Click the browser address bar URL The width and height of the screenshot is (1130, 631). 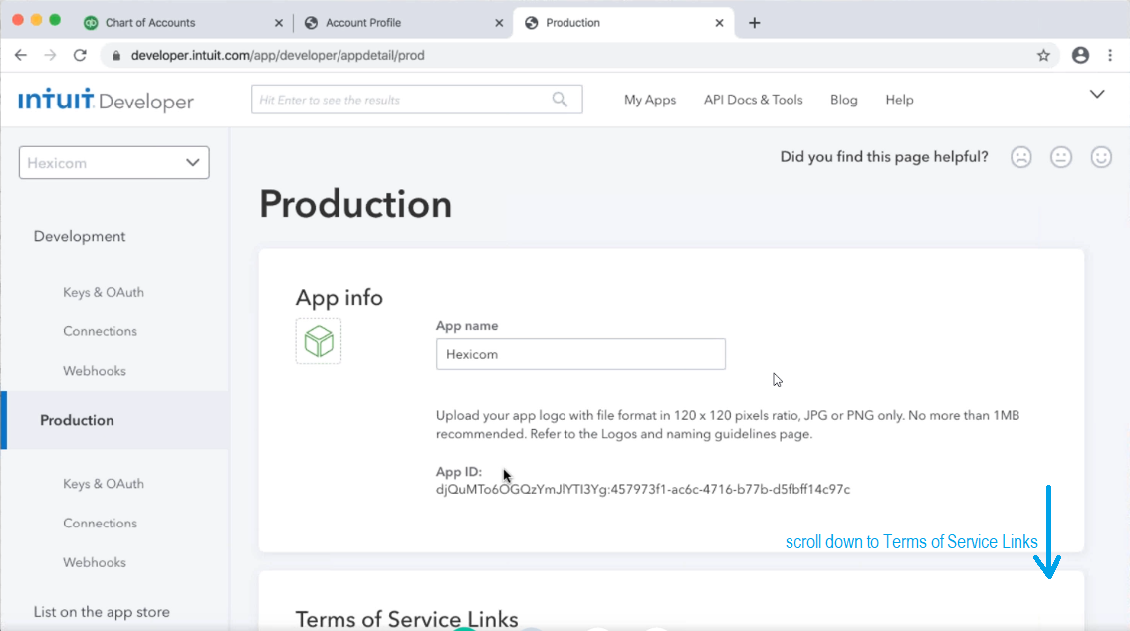[x=278, y=56]
